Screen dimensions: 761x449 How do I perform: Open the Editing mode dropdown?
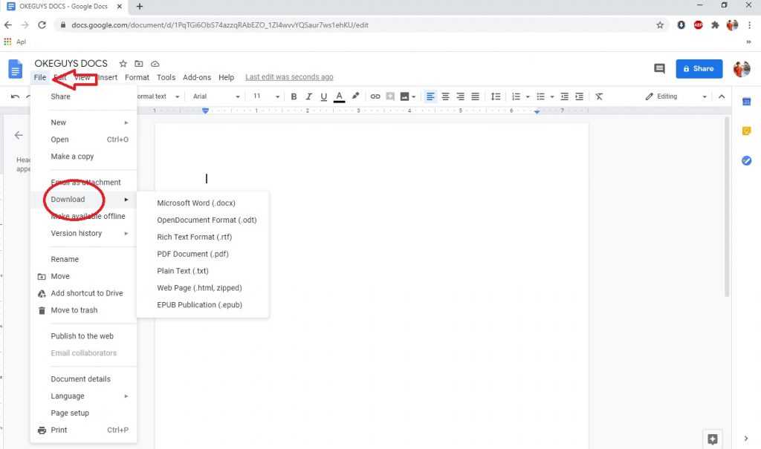coord(676,96)
